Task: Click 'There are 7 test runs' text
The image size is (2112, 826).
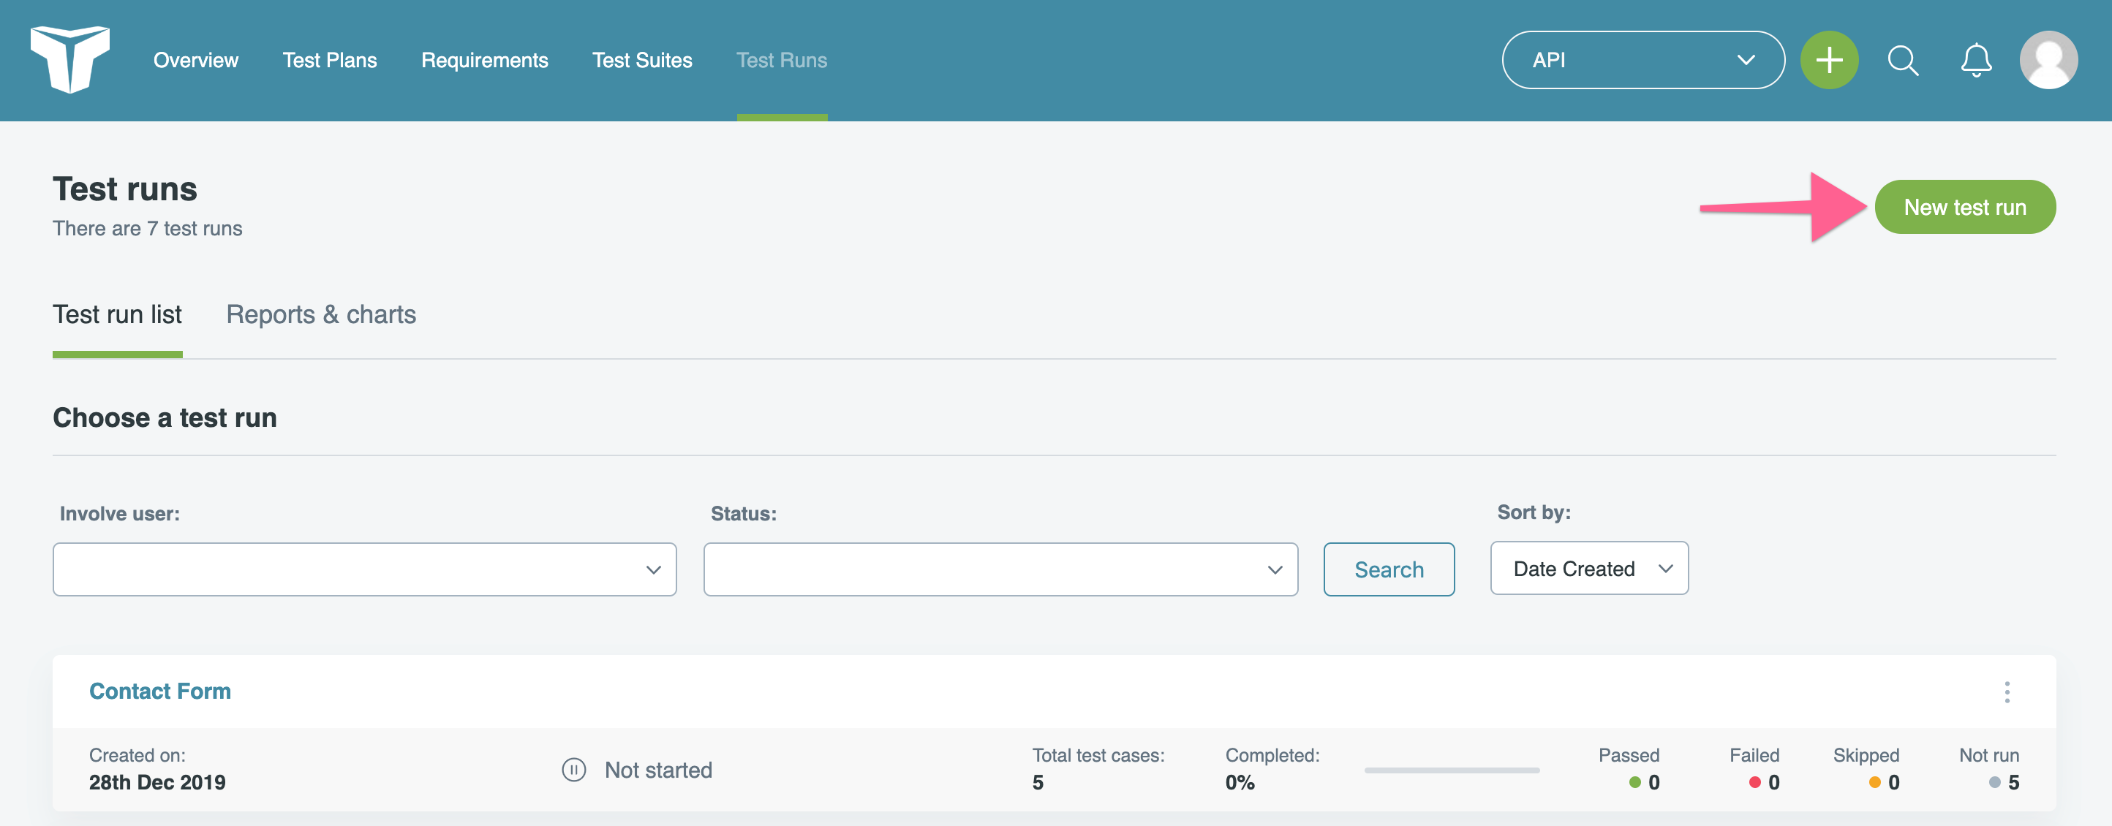Action: click(x=148, y=229)
